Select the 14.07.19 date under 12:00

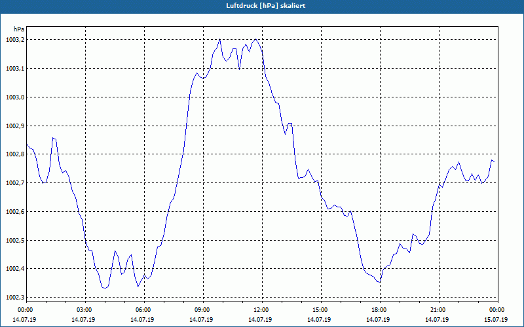point(260,319)
